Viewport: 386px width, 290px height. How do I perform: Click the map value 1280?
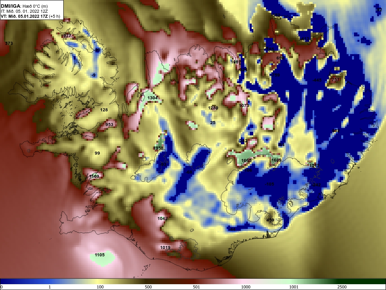point(213,108)
